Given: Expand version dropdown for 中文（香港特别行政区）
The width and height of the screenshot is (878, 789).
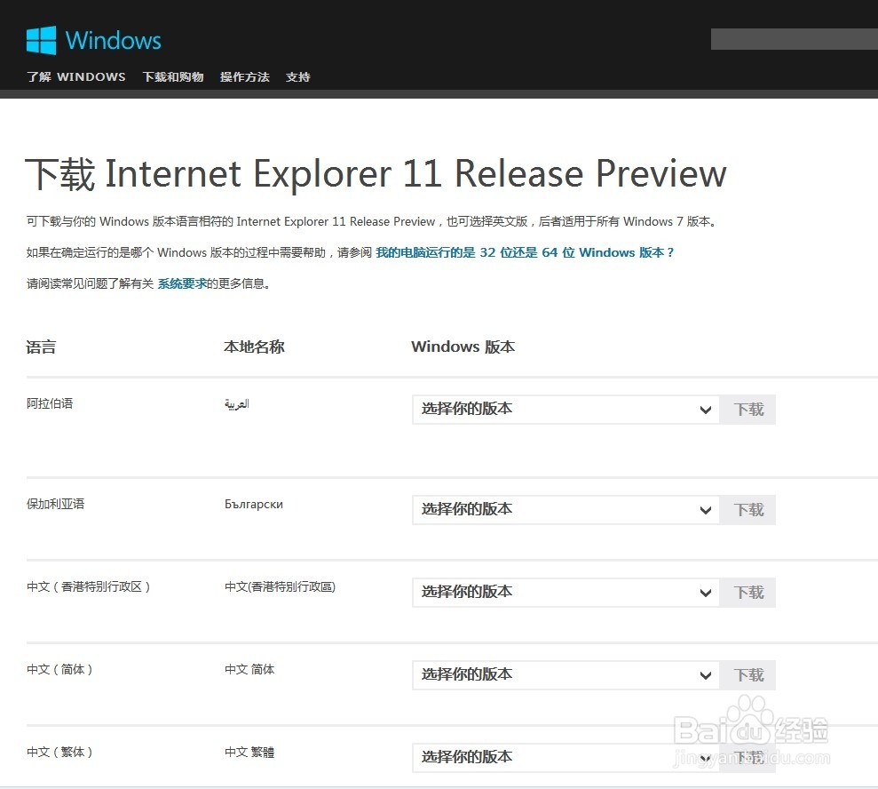Looking at the screenshot, I should (x=566, y=593).
